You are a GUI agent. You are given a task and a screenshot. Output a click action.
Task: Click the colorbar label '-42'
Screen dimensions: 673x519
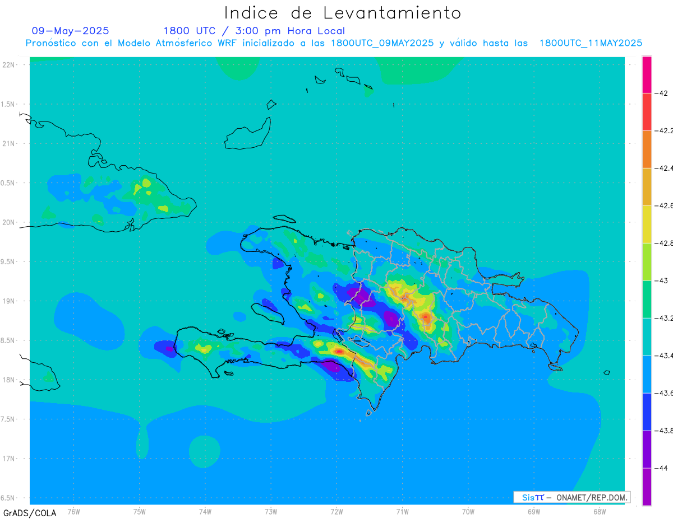tap(661, 93)
